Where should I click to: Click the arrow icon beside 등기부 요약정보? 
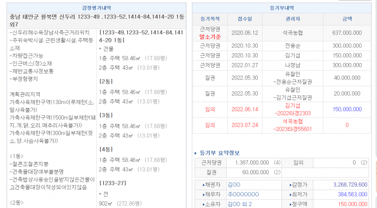(196, 153)
